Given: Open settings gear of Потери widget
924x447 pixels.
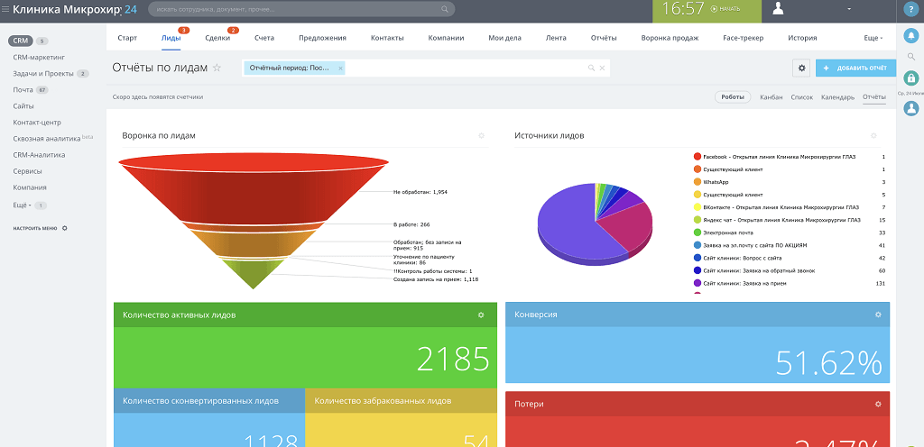Looking at the screenshot, I should 878,404.
